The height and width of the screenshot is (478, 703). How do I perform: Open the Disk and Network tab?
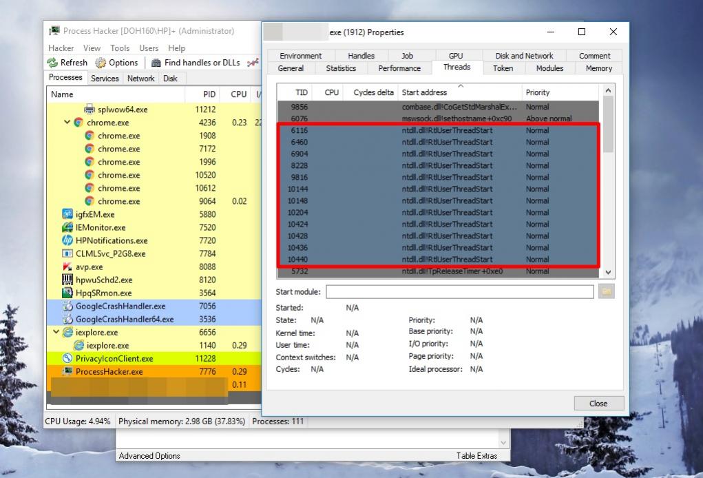coord(524,56)
